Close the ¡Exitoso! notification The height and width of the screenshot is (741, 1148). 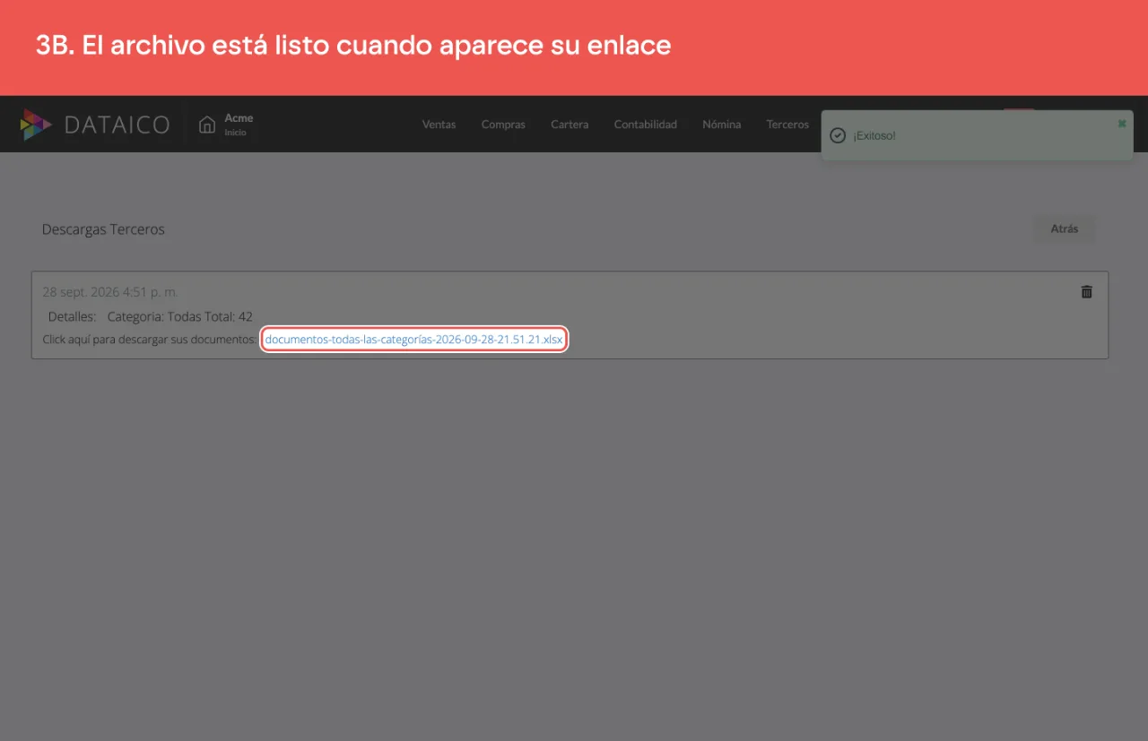[x=1121, y=124]
